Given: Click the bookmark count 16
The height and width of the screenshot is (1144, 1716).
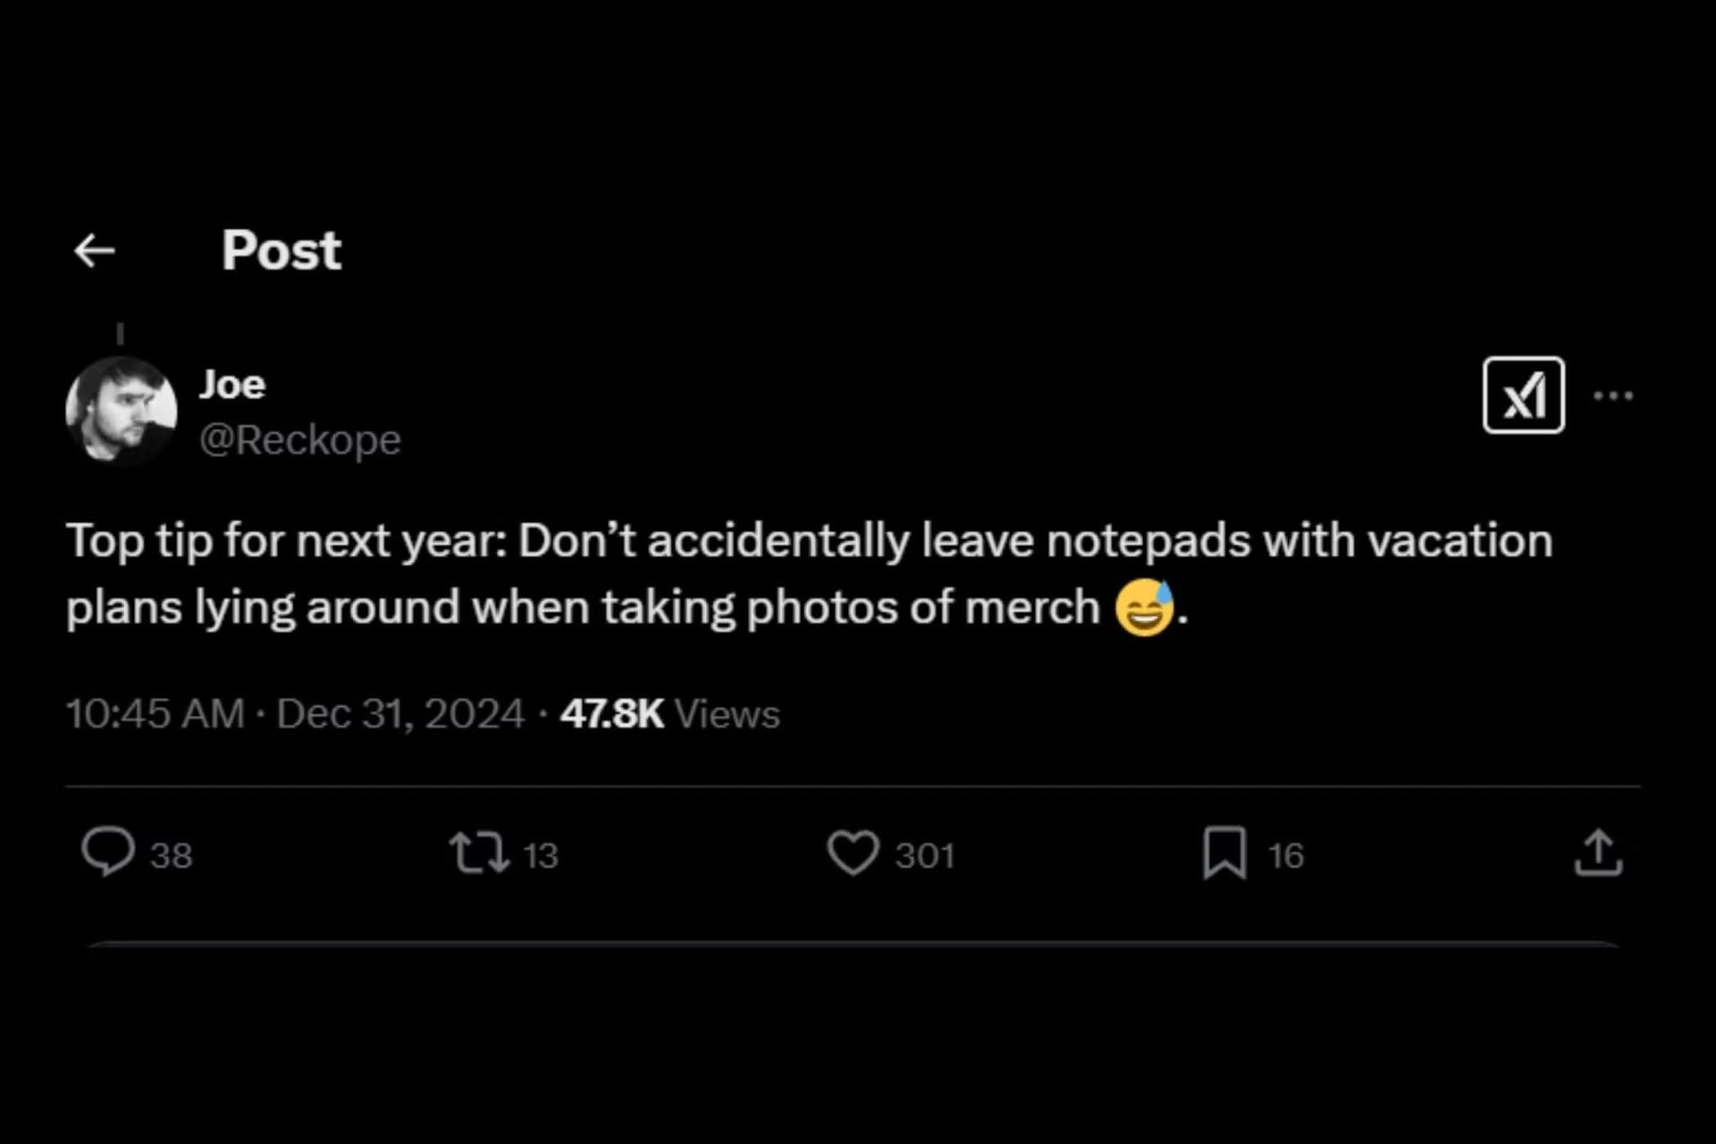Looking at the screenshot, I should pos(1286,856).
